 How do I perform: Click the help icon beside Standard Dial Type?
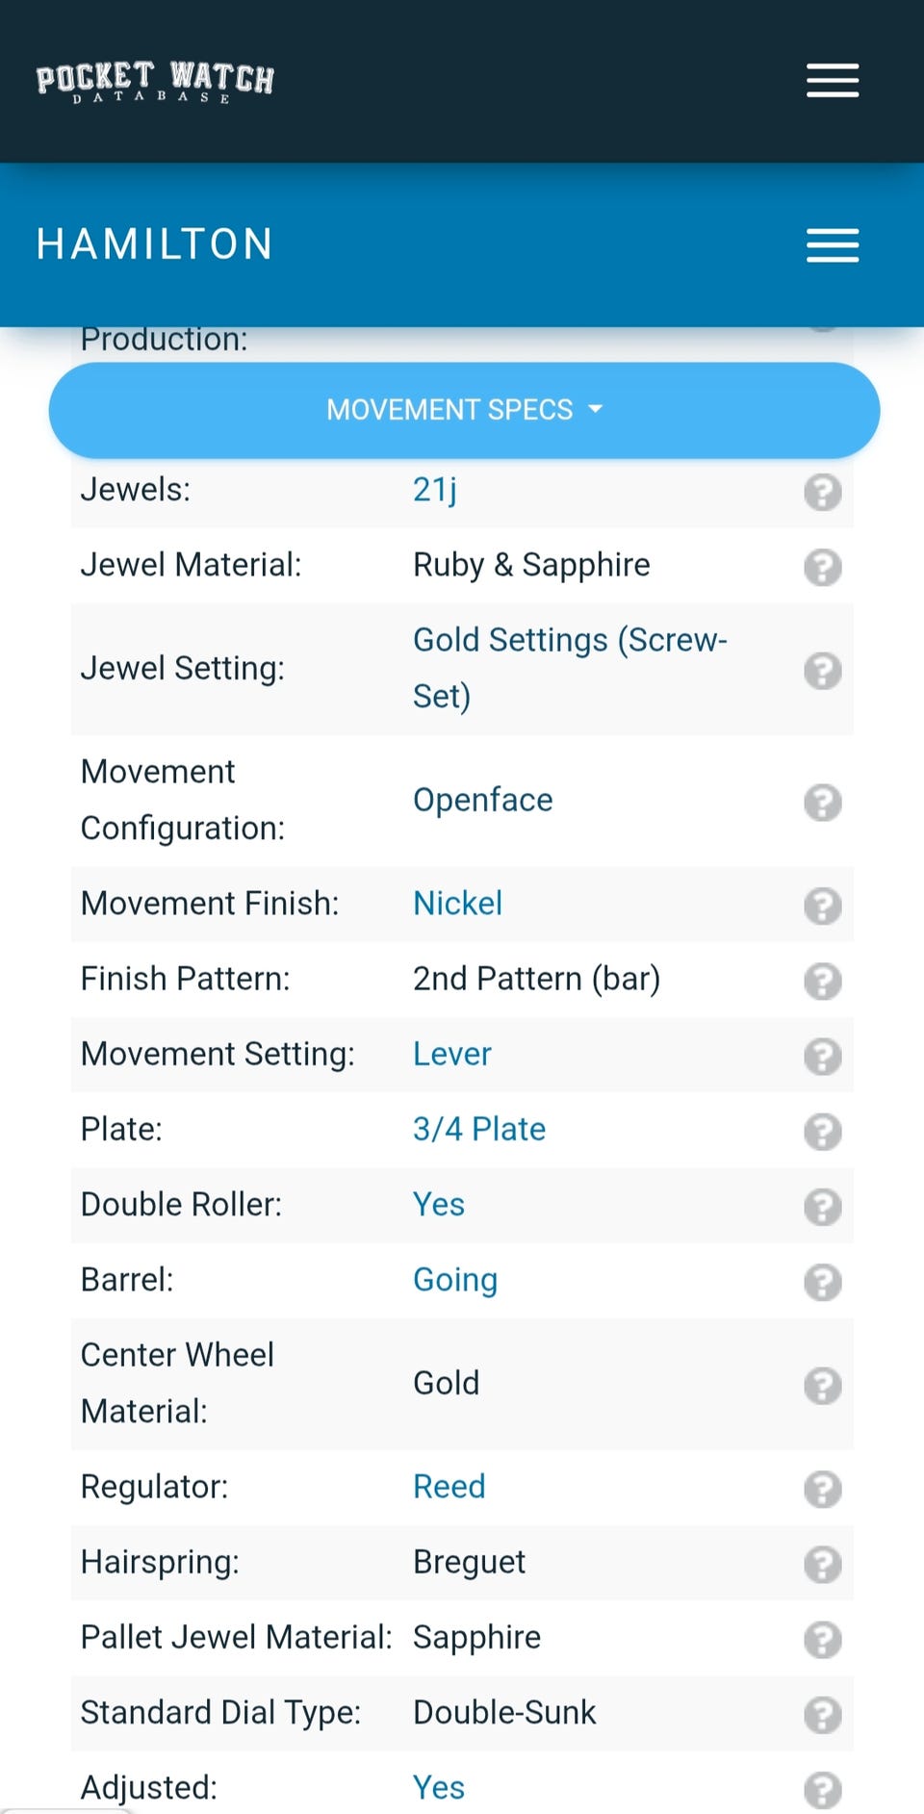pyautogui.click(x=823, y=1715)
